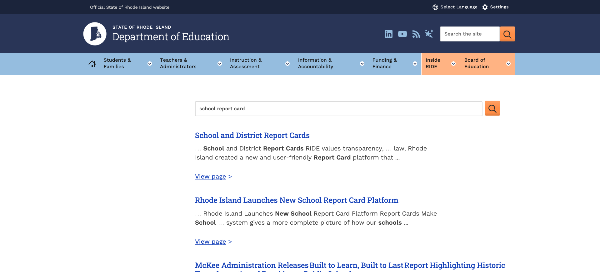This screenshot has height=272, width=600.
Task: Click the Settings label in top bar
Action: (499, 7)
